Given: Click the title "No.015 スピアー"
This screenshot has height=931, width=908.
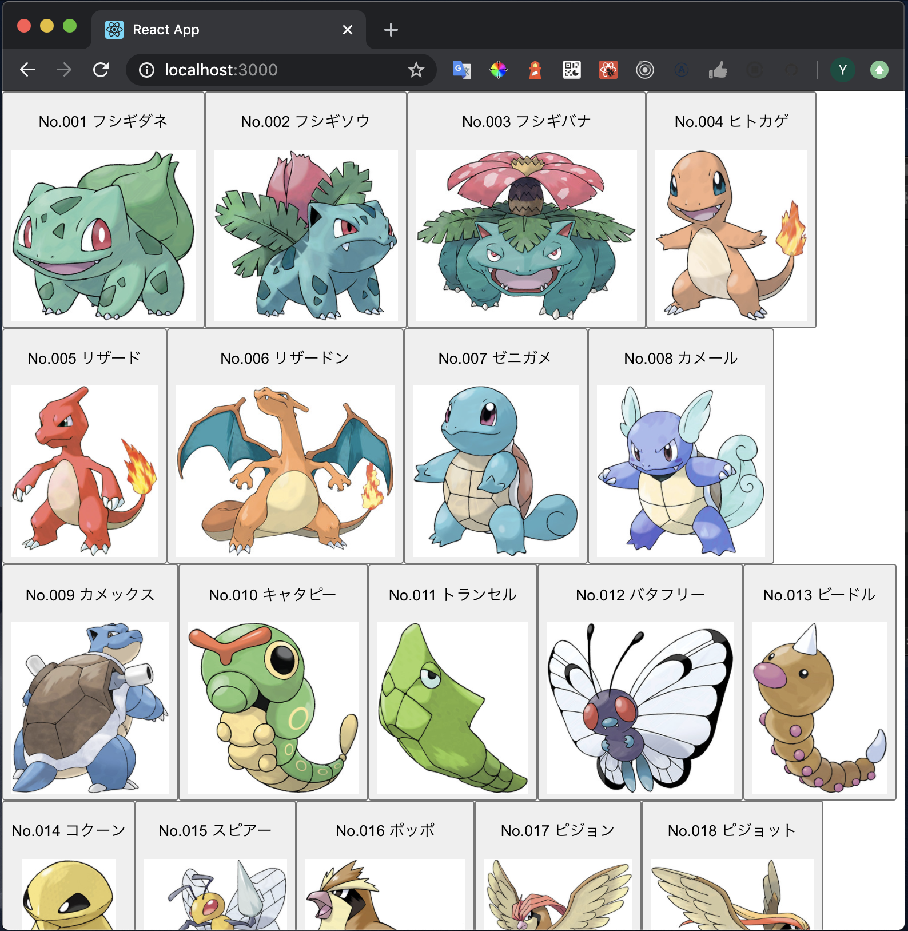Looking at the screenshot, I should pyautogui.click(x=216, y=830).
